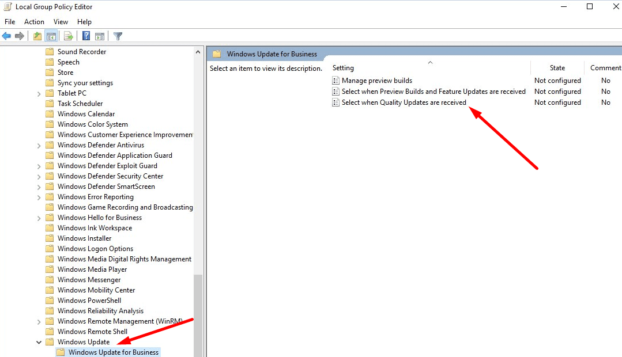Select 'Select when Preview Builds and Feature Updates are received'

point(433,92)
